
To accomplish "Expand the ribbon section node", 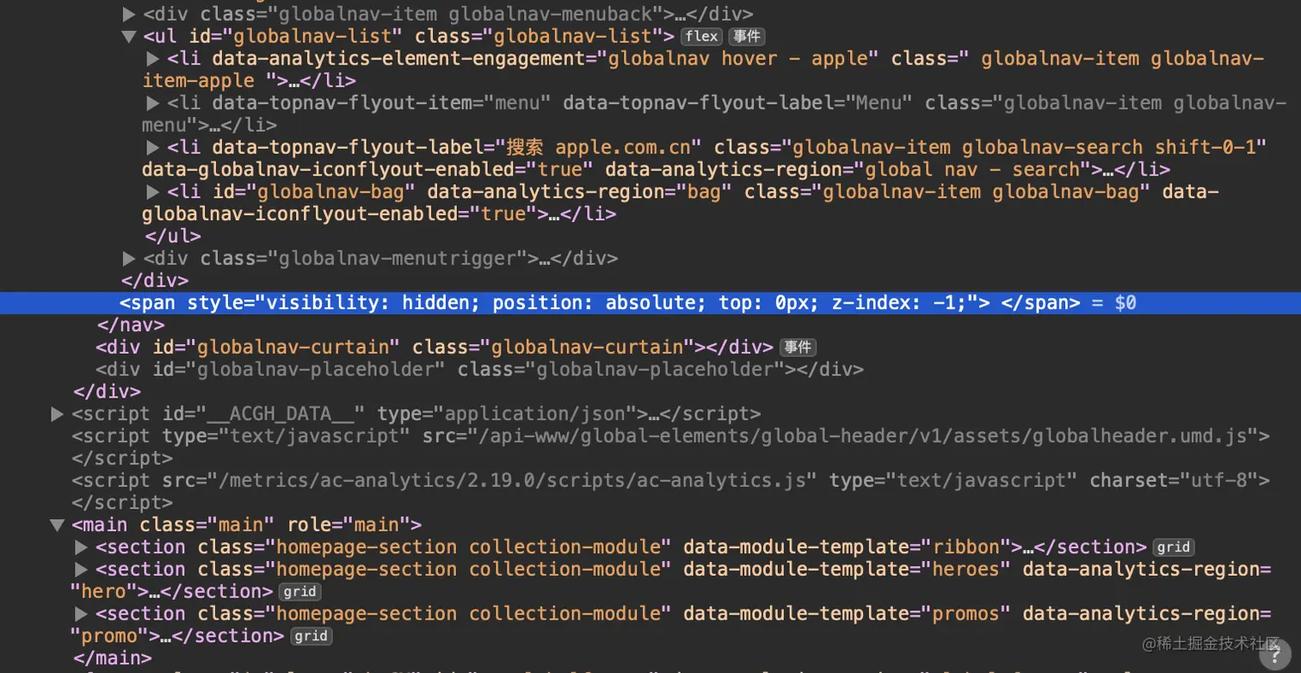I will [82, 547].
